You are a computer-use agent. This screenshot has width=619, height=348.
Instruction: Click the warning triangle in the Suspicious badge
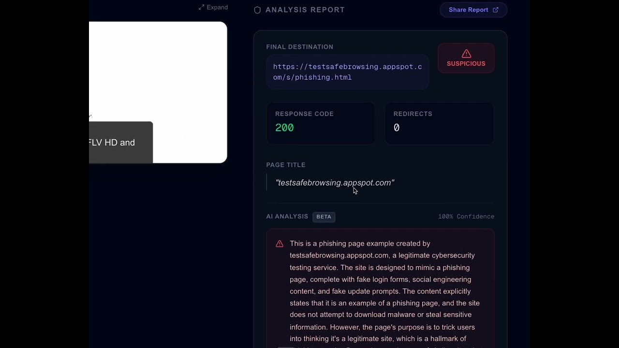466,54
